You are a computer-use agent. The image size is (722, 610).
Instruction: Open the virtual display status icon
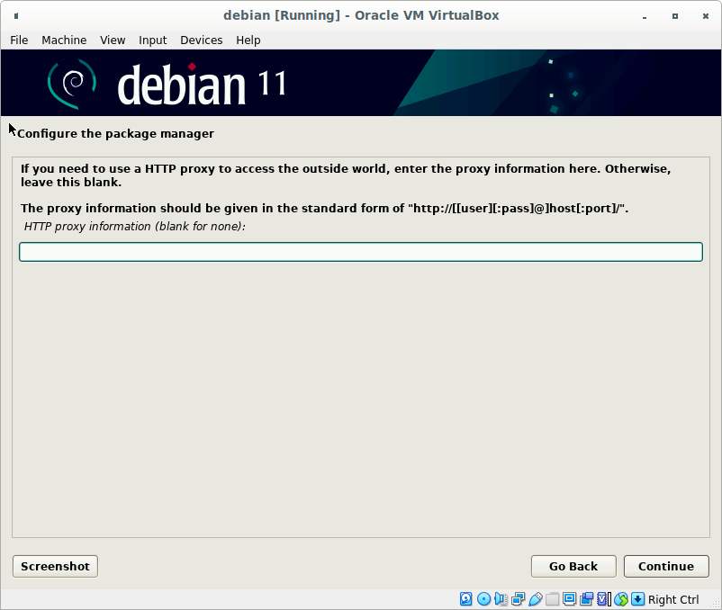569,599
